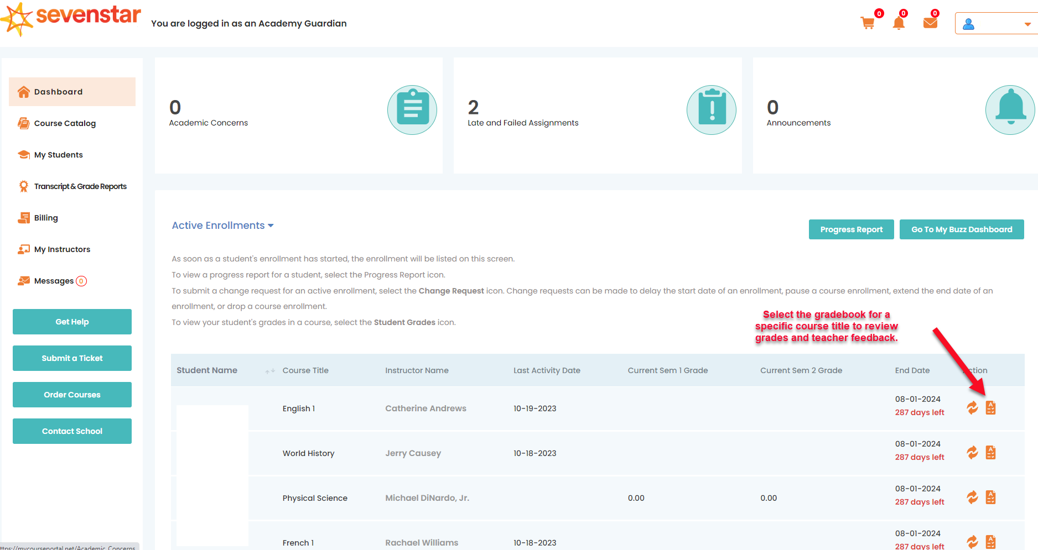1038x550 pixels.
Task: Click the shopping cart icon
Action: [867, 23]
